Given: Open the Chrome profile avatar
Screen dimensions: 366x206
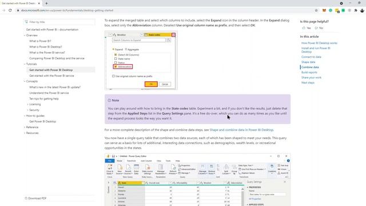Looking at the screenshot, I should pos(362,10).
